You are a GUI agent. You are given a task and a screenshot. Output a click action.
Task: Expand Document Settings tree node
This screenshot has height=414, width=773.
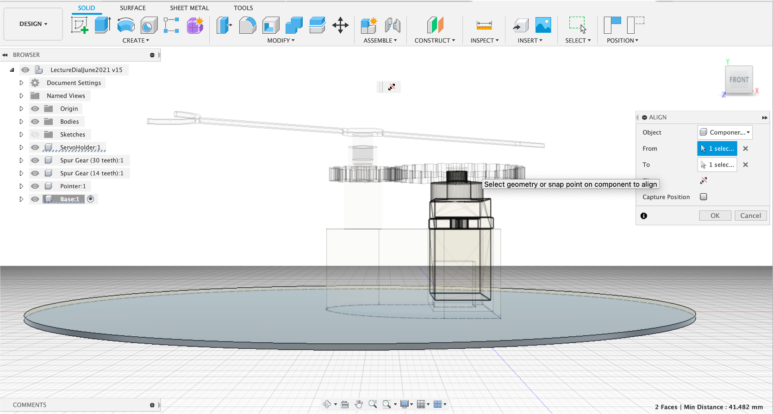(21, 83)
